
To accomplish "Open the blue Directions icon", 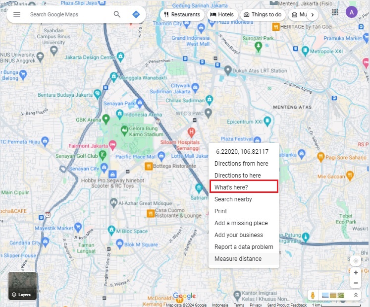I will (x=136, y=14).
